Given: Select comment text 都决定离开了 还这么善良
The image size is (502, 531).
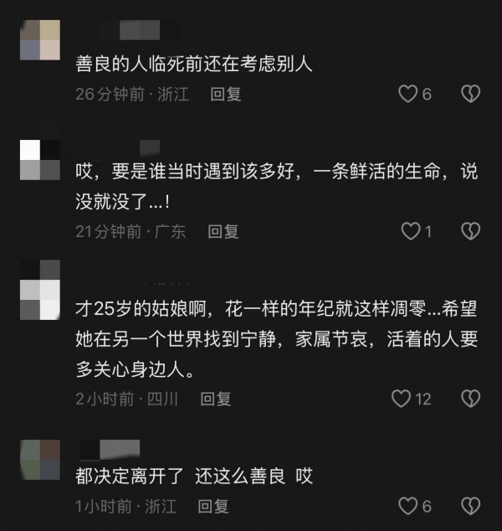Looking at the screenshot, I should click(180, 476).
